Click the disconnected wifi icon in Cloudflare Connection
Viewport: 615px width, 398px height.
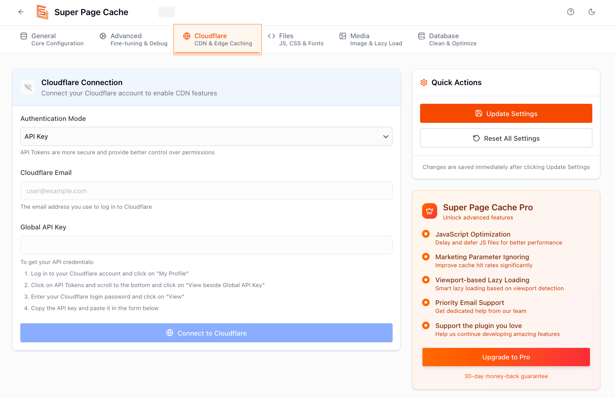click(28, 87)
